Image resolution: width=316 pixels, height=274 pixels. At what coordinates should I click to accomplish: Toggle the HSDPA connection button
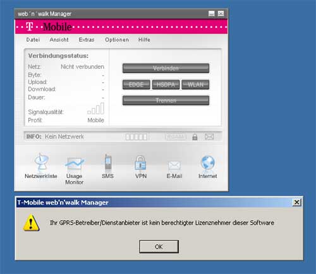(x=166, y=85)
